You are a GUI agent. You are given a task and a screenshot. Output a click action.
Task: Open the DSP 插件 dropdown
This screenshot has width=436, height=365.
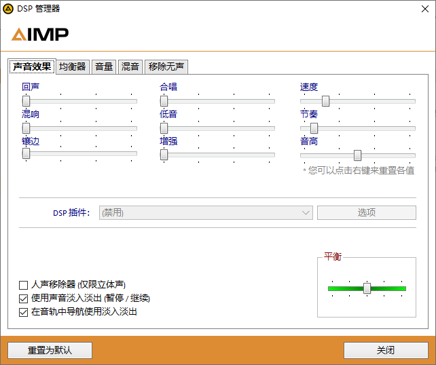[x=206, y=213]
